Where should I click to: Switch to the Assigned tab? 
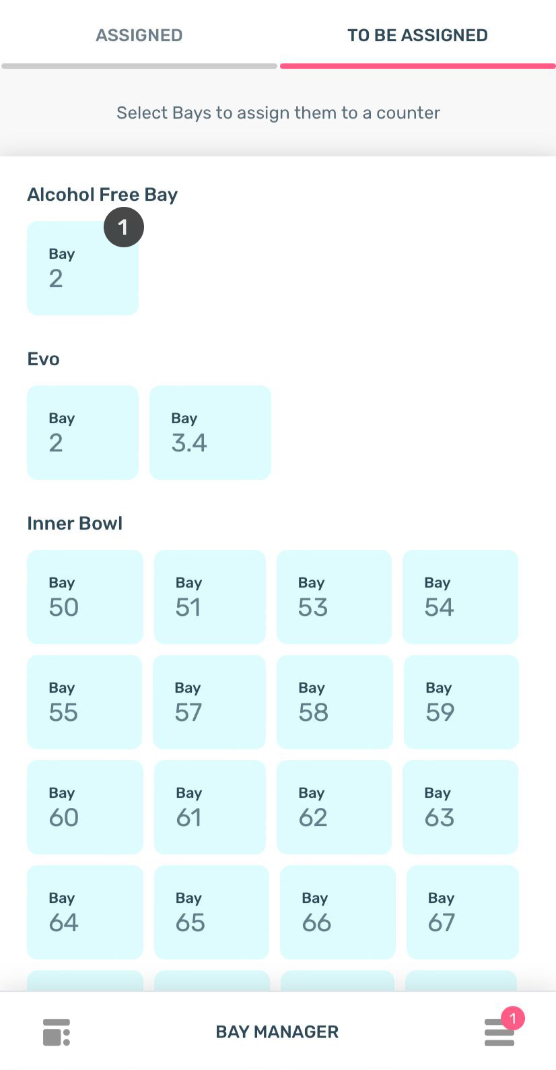(x=139, y=35)
